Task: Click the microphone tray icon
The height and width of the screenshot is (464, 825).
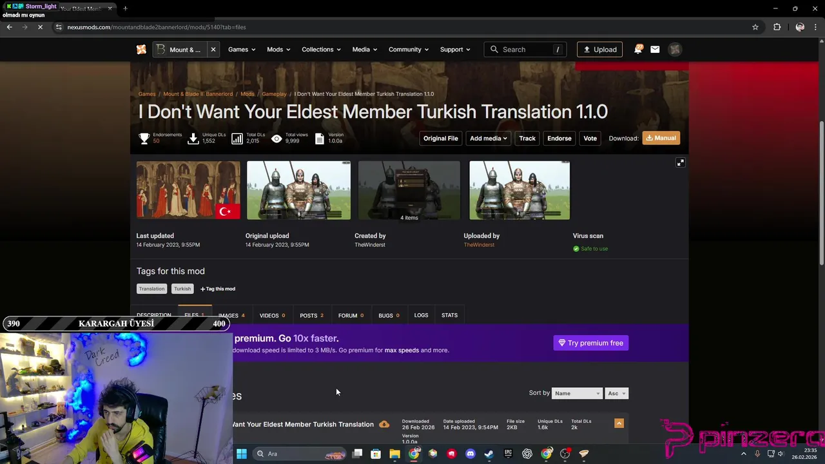Action: [x=757, y=454]
